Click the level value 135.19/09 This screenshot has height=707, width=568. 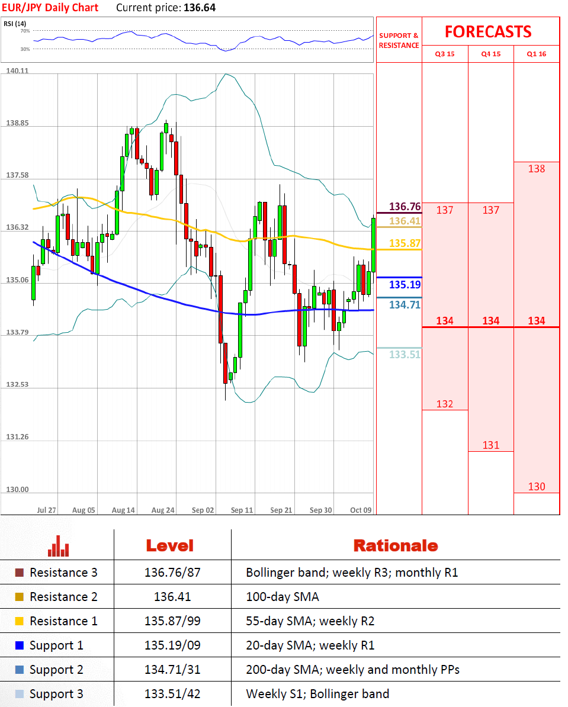pos(172,645)
